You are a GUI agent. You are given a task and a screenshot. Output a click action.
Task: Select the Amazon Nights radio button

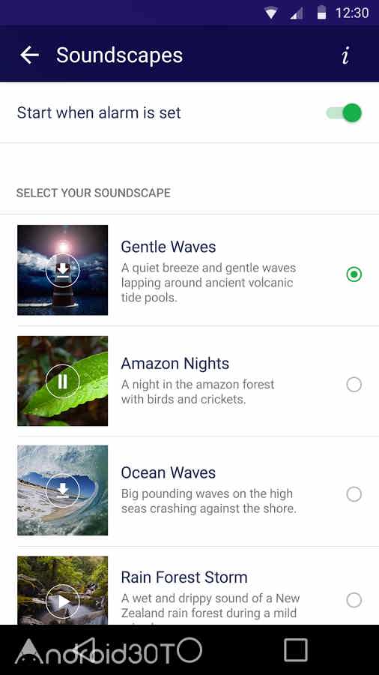point(354,385)
